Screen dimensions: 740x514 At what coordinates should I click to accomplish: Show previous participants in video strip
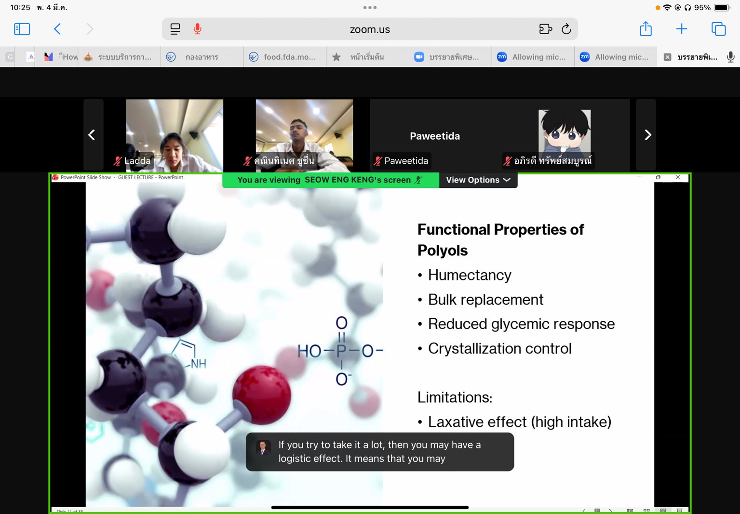pyautogui.click(x=92, y=135)
